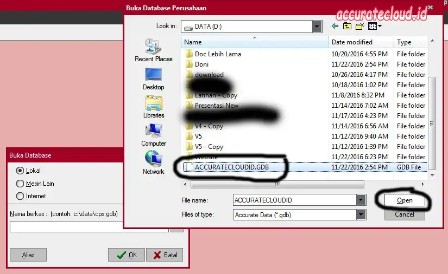Screen dimensions: 448x274
Task: Click the close X of the dialog
Action: (430, 8)
